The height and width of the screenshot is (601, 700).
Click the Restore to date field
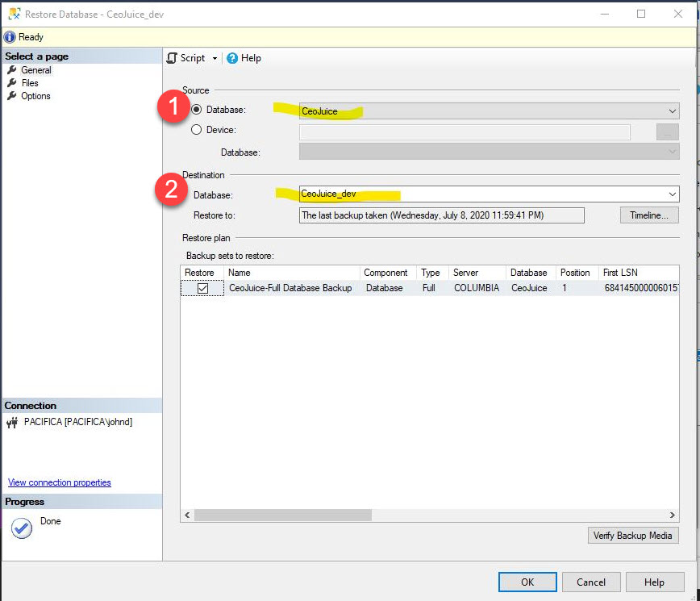[x=441, y=215]
